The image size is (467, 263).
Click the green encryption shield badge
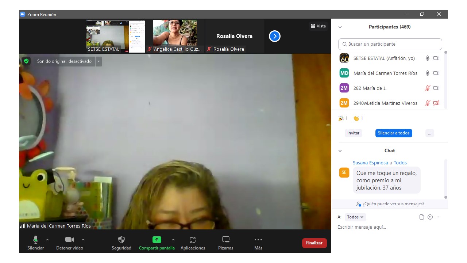26,61
